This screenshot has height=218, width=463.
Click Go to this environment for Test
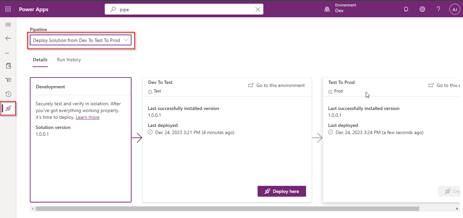click(277, 85)
